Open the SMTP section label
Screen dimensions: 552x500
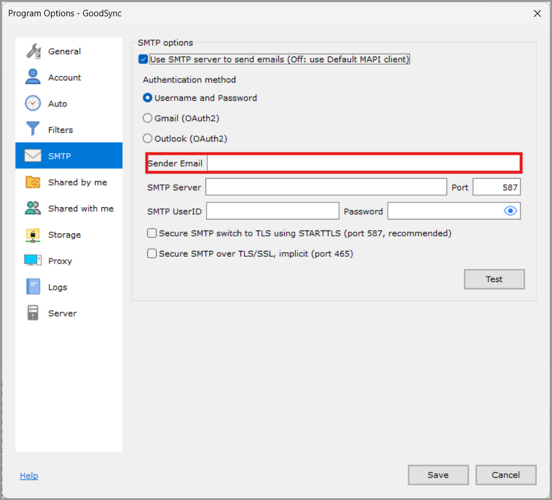[59, 156]
